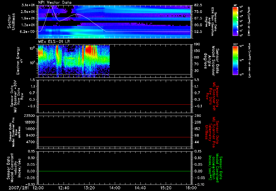Click the '152' telemetry axis tick
276x191 pixels.
197,129
